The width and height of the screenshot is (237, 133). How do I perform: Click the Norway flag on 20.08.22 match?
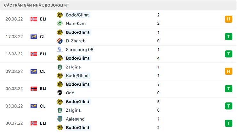(34, 19)
